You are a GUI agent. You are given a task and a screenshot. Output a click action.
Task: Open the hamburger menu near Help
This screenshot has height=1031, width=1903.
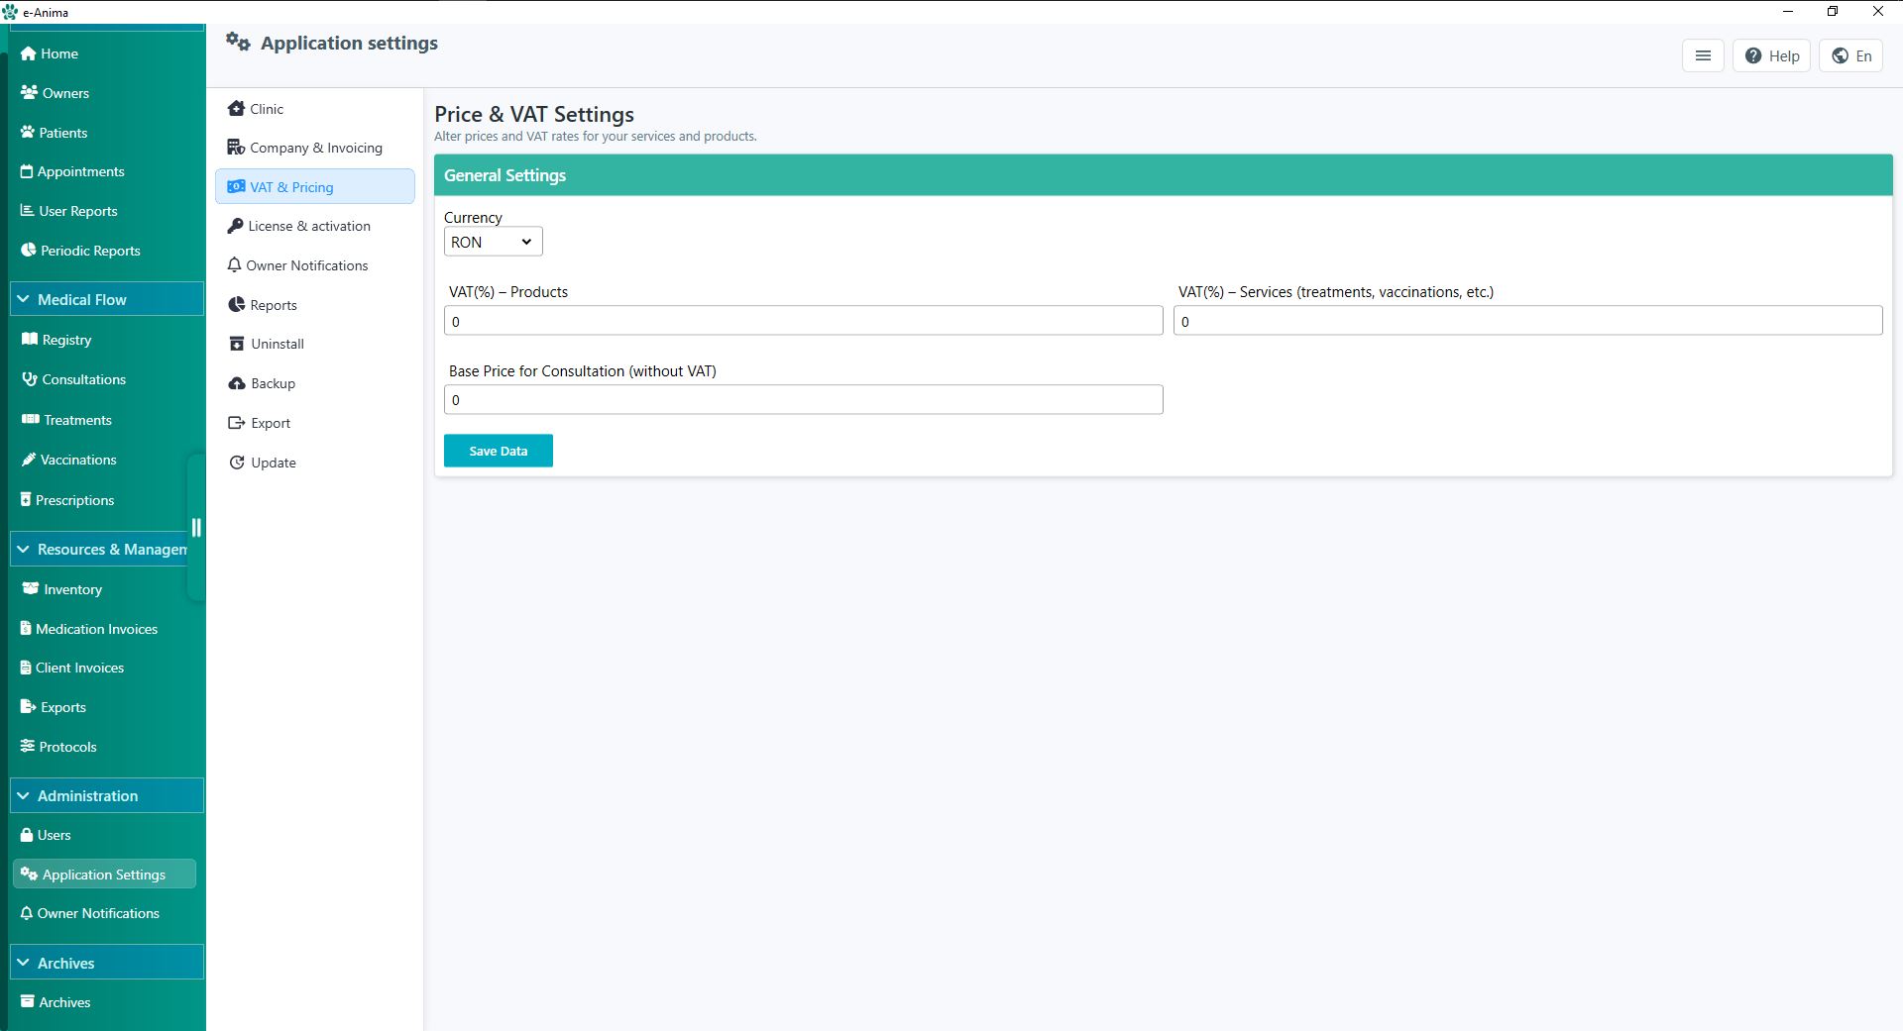(1703, 55)
